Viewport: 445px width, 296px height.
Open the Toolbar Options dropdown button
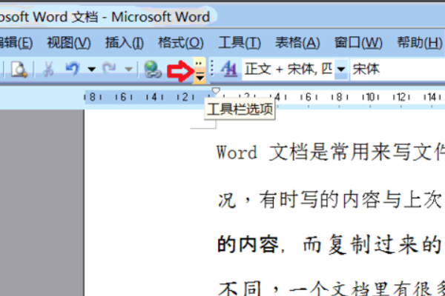pyautogui.click(x=200, y=71)
